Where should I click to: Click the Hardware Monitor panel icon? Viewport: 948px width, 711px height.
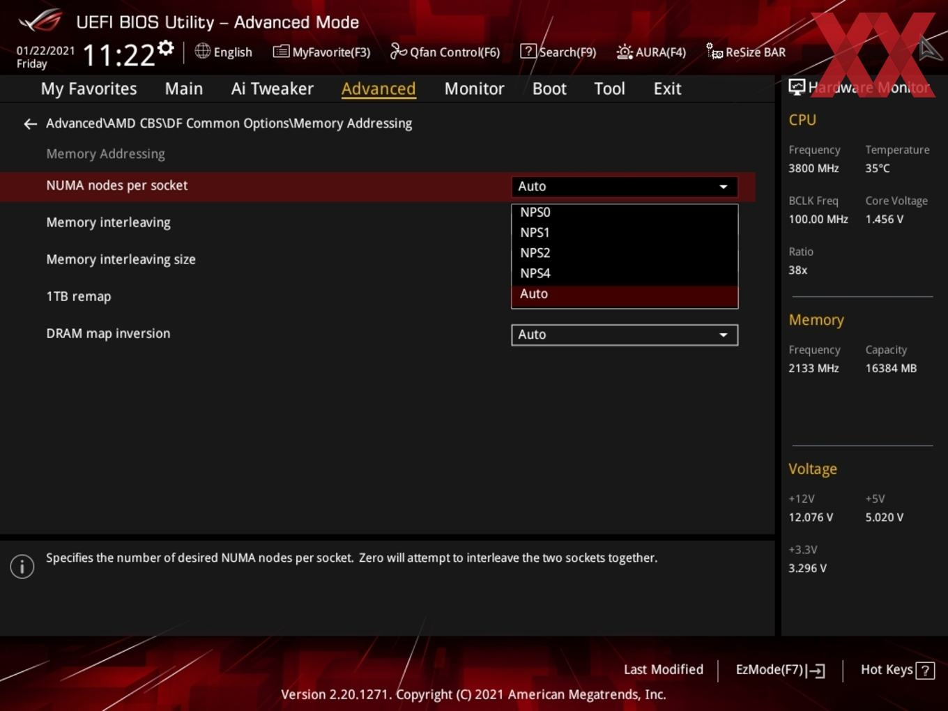(x=797, y=87)
